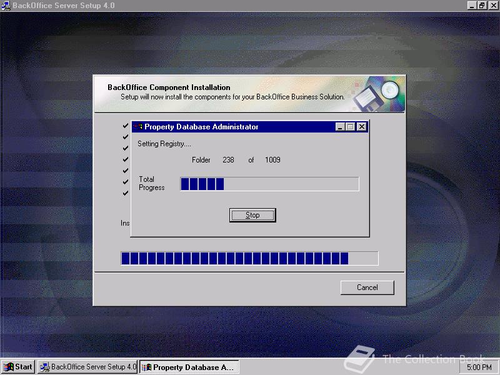Minimize the Property Database Administrator window
Viewport: 500px width, 375px height.
(340, 127)
